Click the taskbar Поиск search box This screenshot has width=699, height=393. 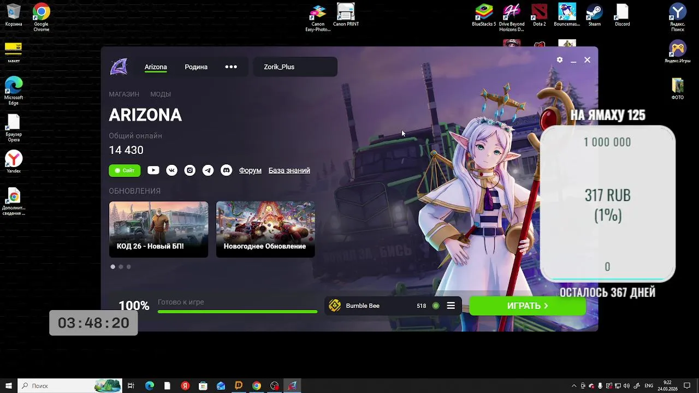pyautogui.click(x=70, y=386)
